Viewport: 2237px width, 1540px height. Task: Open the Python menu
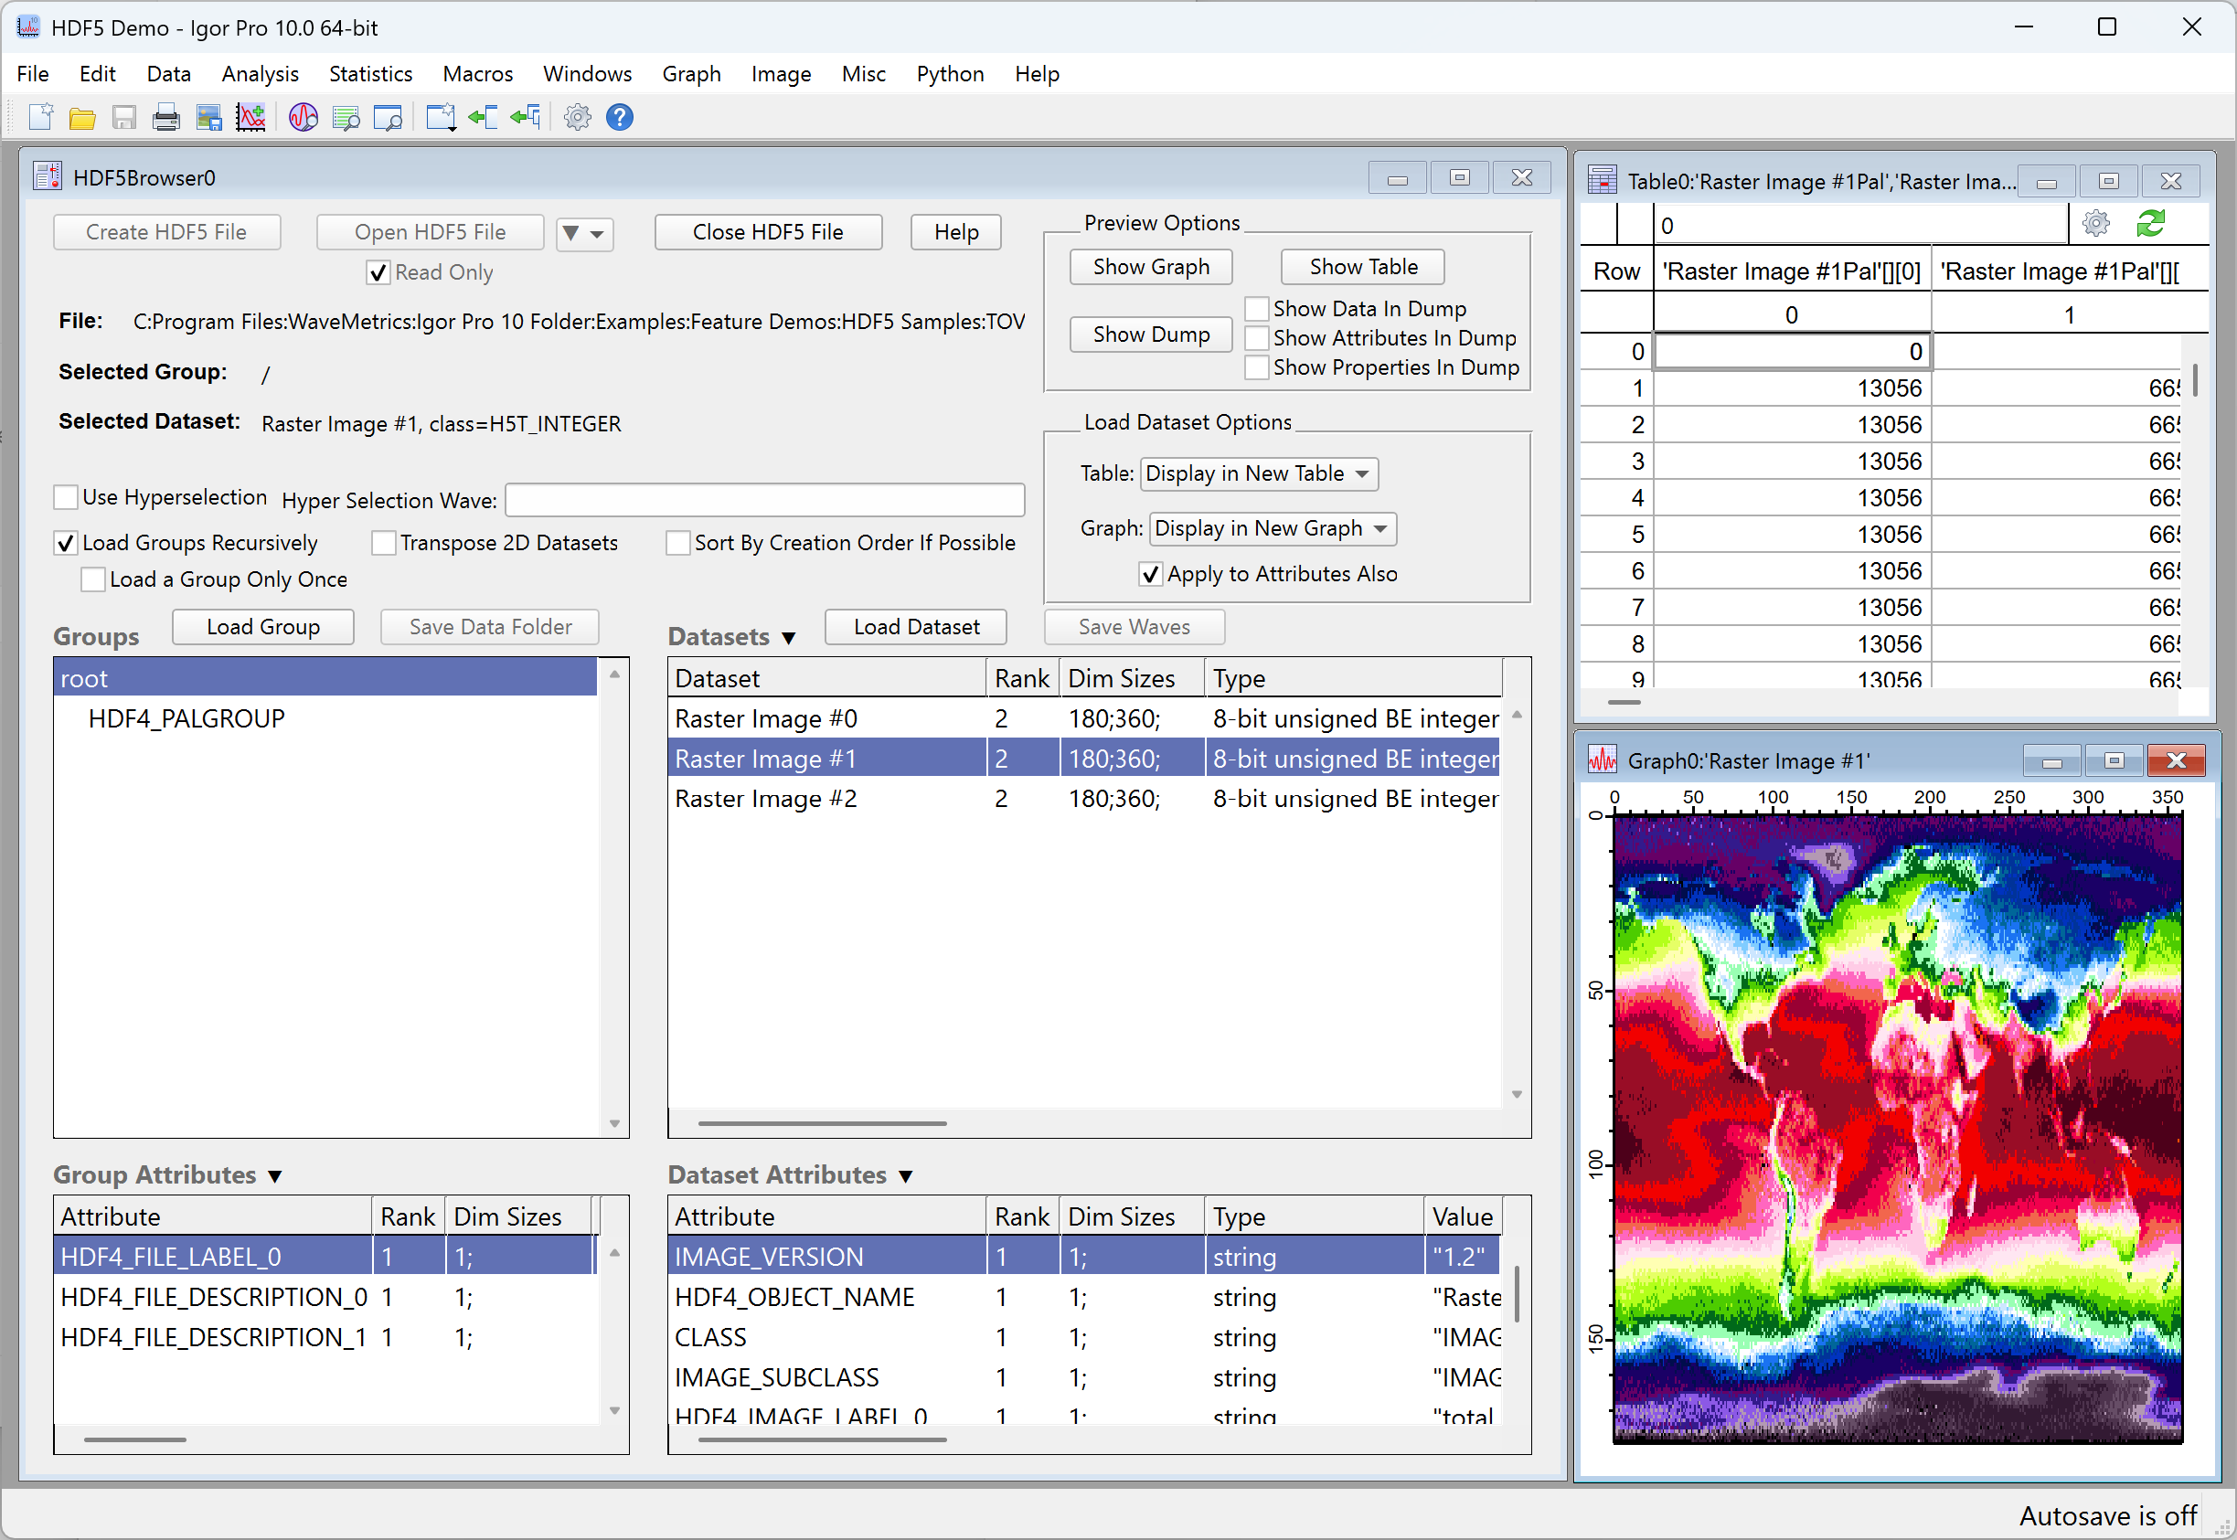(950, 73)
